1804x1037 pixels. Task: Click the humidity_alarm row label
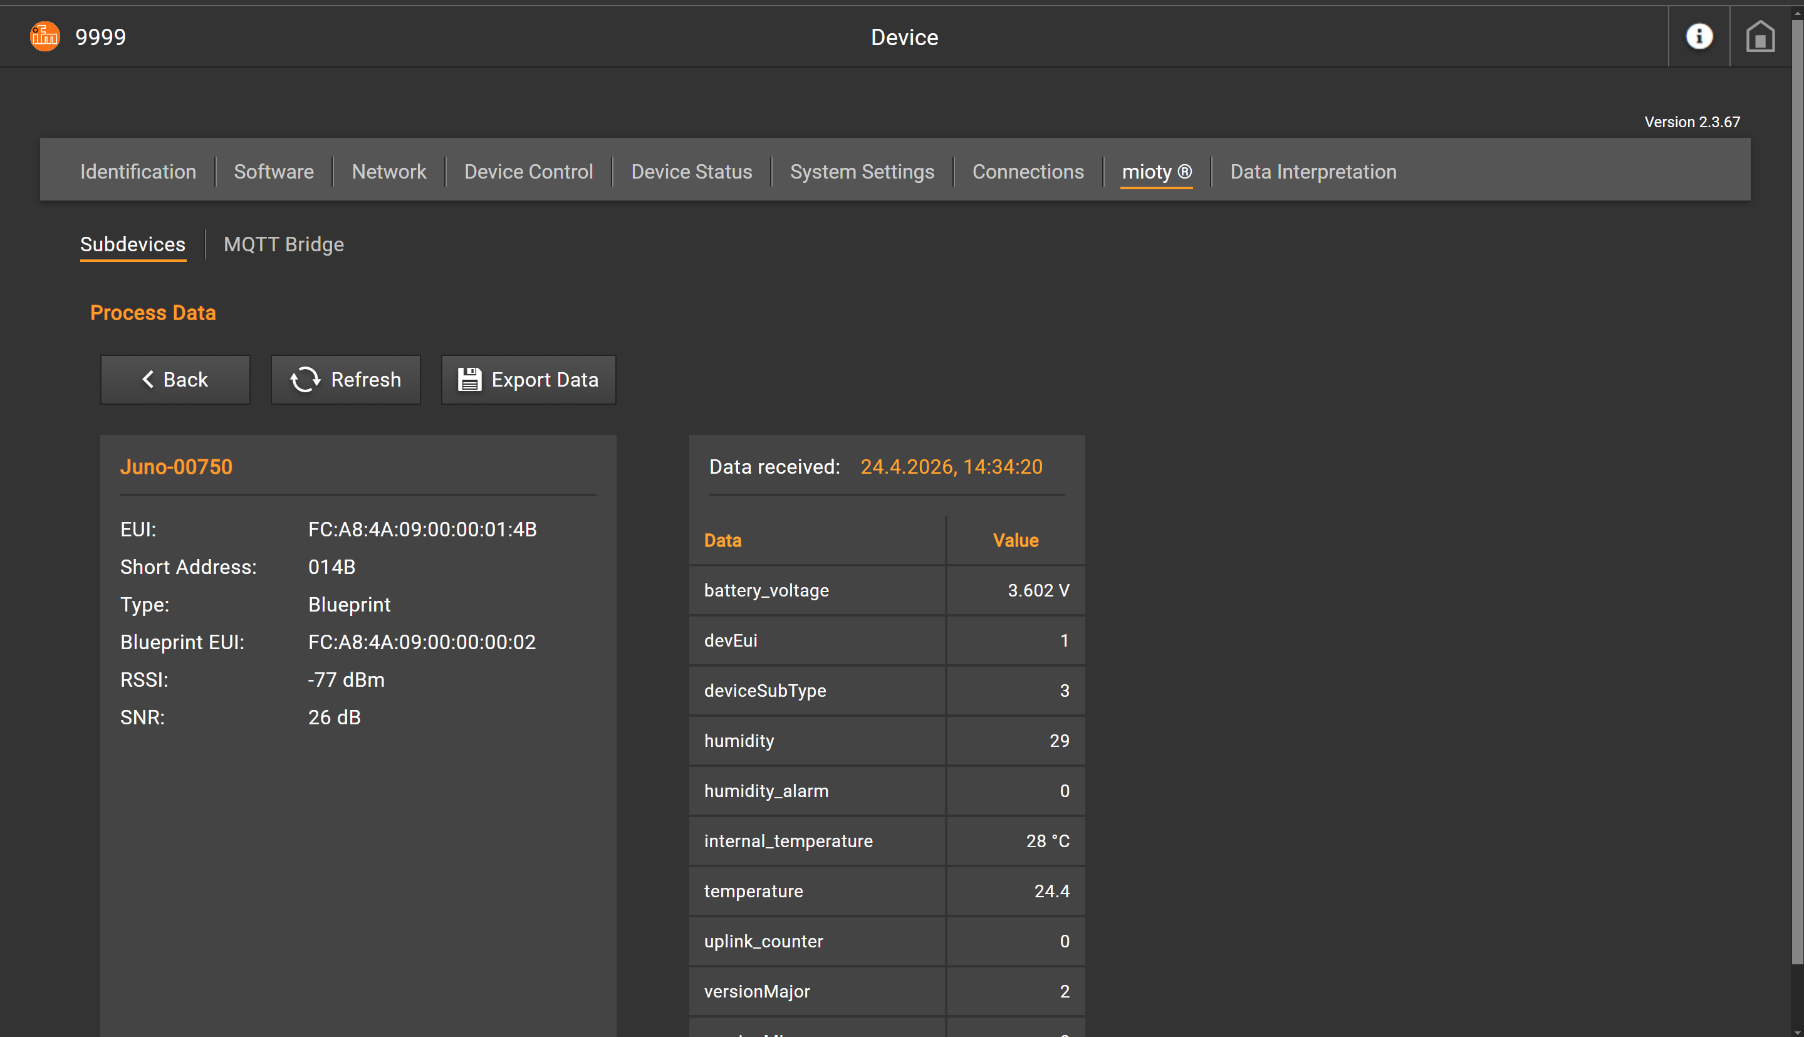point(766,791)
